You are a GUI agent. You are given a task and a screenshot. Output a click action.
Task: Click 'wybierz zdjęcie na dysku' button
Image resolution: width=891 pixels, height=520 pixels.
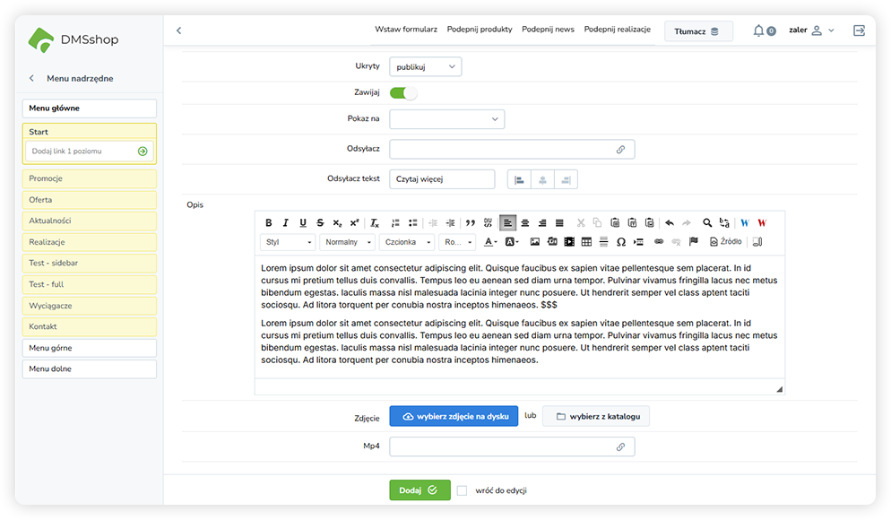click(x=454, y=417)
